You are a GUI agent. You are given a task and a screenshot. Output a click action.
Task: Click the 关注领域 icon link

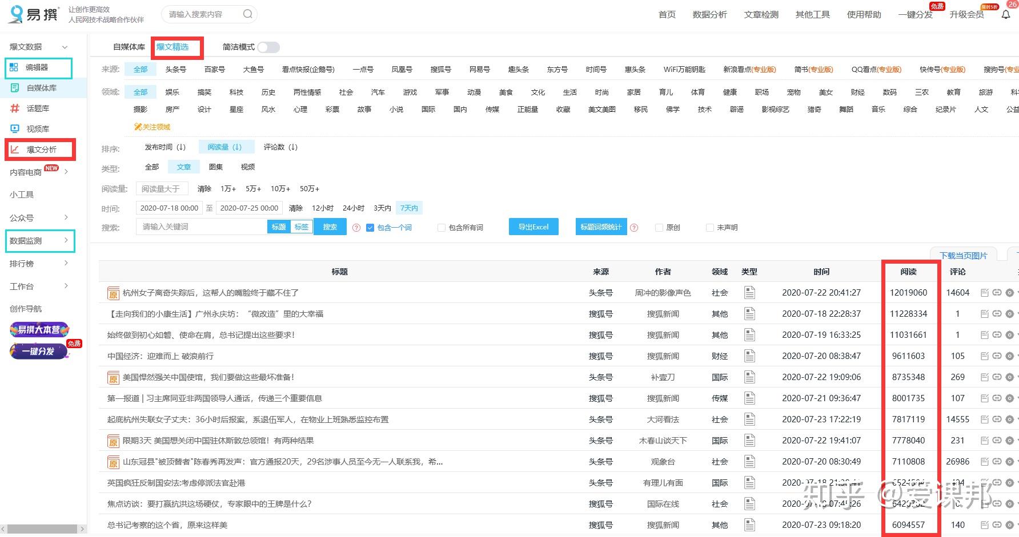coord(152,127)
